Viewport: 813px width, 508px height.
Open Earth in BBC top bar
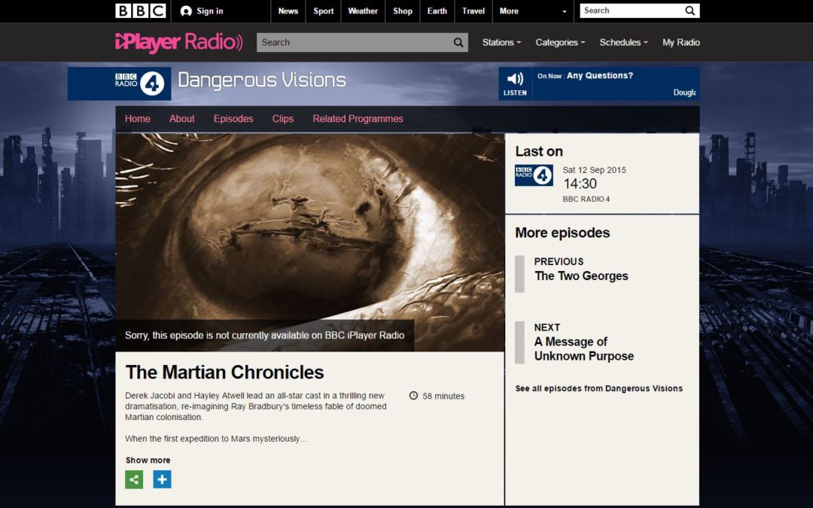pos(437,11)
